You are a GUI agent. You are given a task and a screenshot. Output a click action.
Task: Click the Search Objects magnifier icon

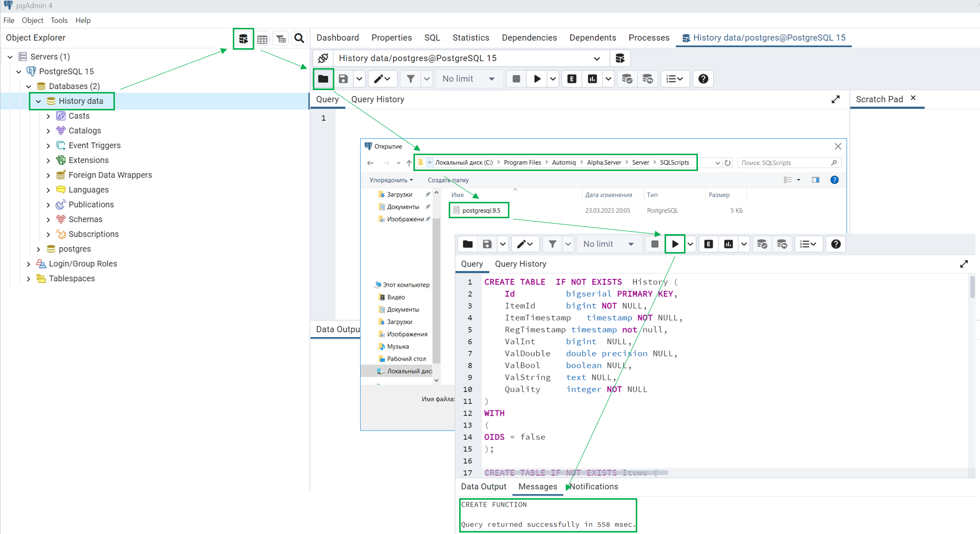point(299,38)
